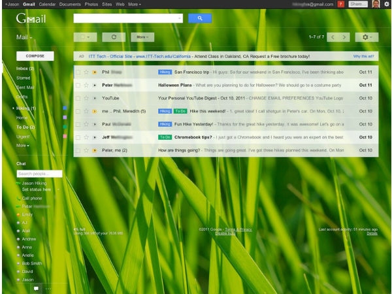Star the Hike this weekend email
Image resolution: width=392 pixels, height=294 pixels.
[x=86, y=111]
